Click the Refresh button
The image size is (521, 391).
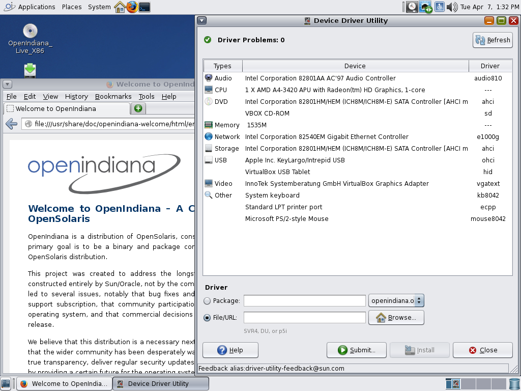pyautogui.click(x=493, y=40)
